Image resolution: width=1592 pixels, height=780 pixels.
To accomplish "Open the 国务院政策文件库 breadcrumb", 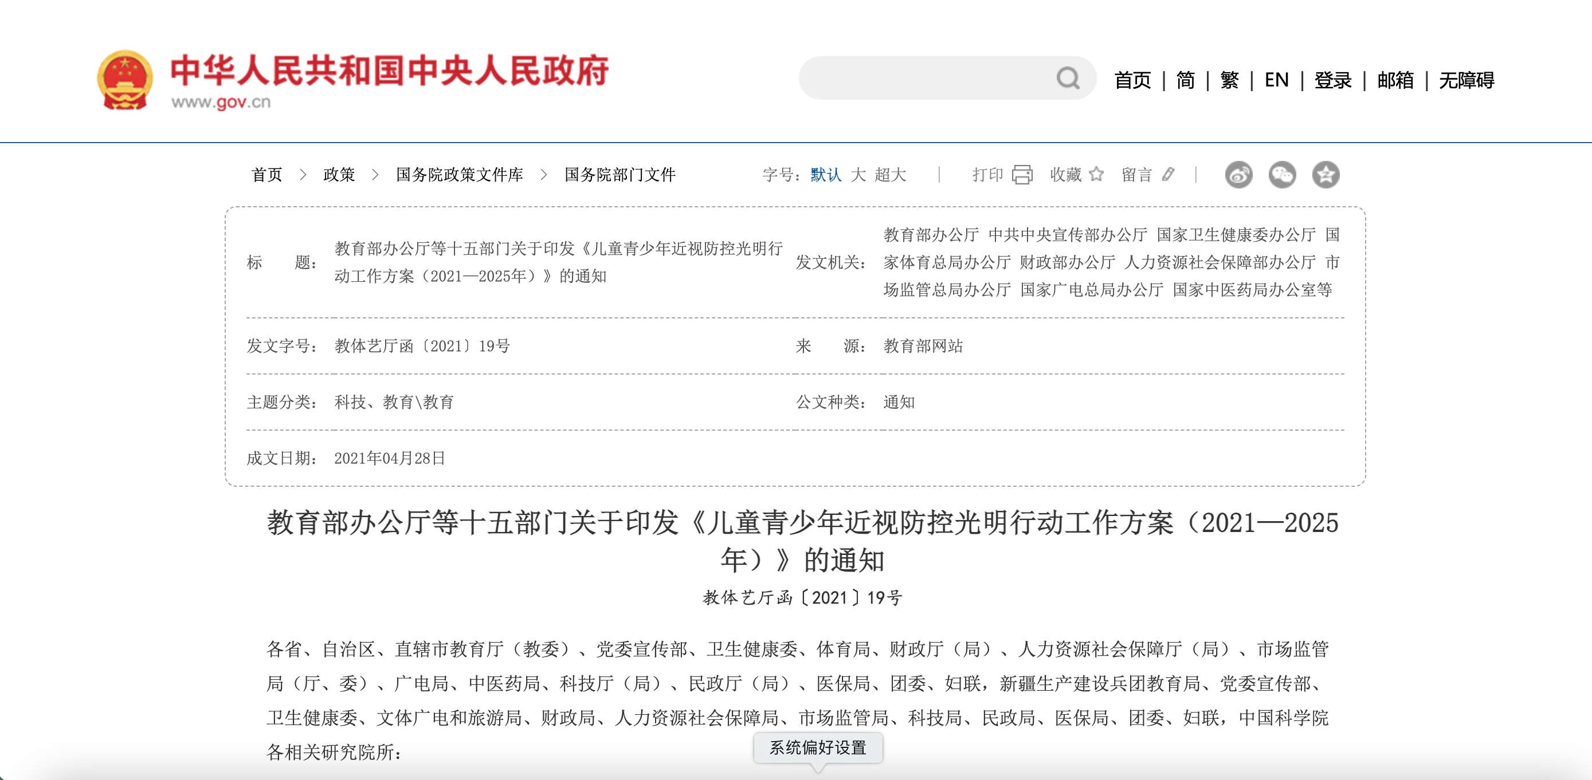I will click(459, 175).
